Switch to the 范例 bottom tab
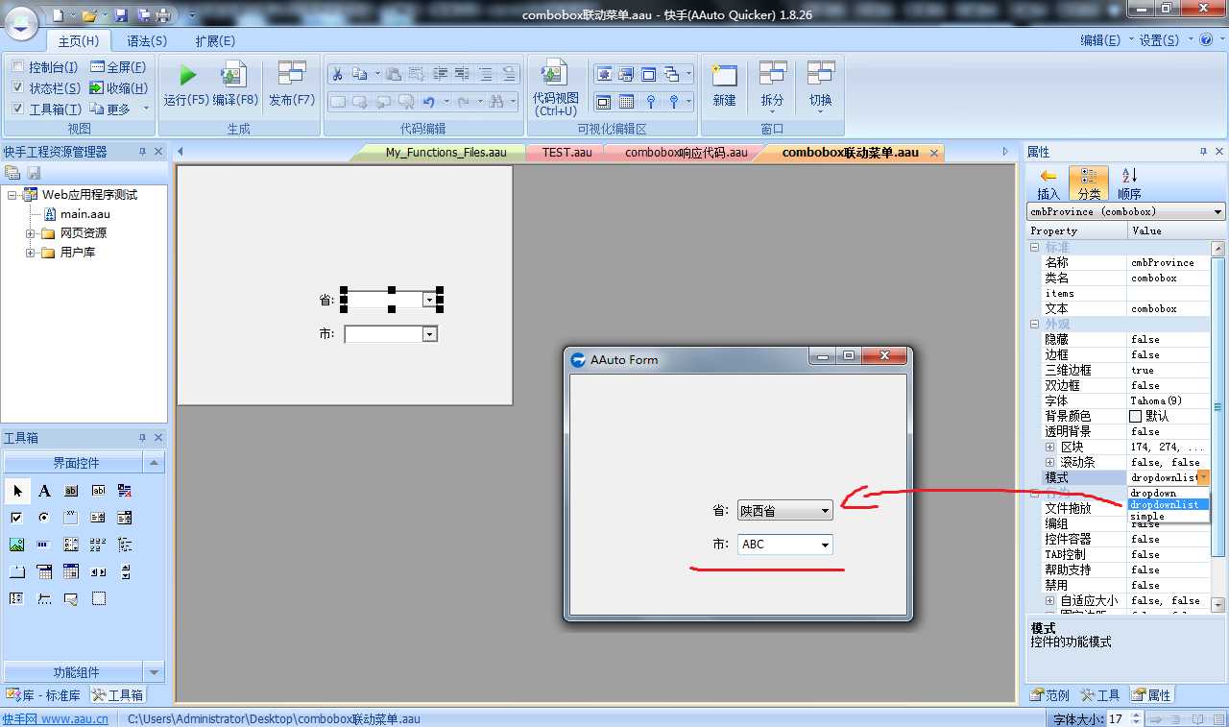 [x=1049, y=695]
